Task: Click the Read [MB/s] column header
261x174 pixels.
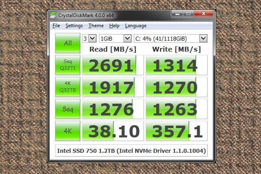Action: click(113, 49)
